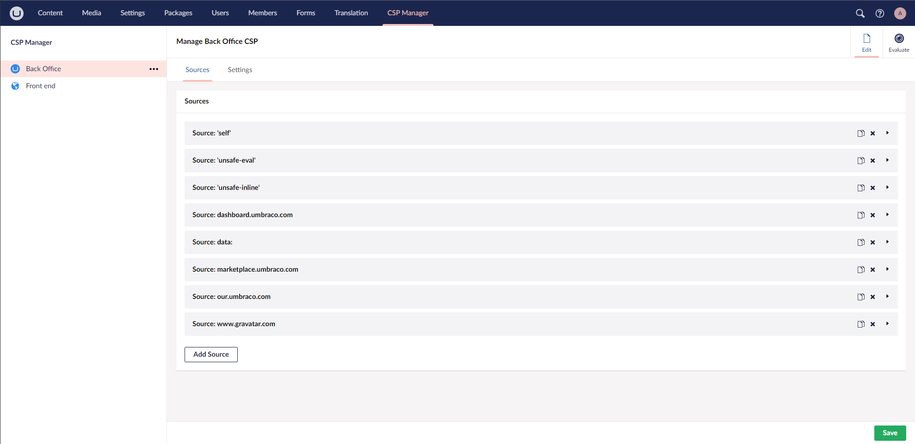Remove the 'self' source
The height and width of the screenshot is (444, 915).
(x=873, y=134)
